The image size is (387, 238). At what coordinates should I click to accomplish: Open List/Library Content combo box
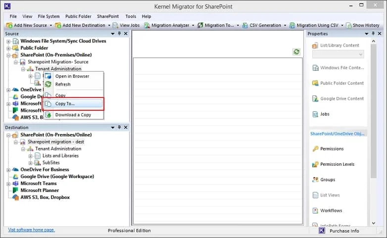pos(338,54)
